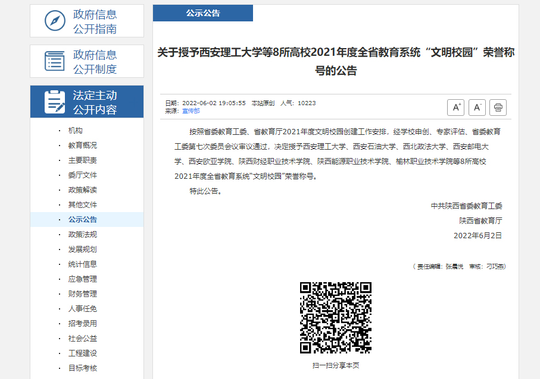This screenshot has width=540, height=379.
Task: Open the 政府信息公开指南 text link
Action: pos(95,21)
